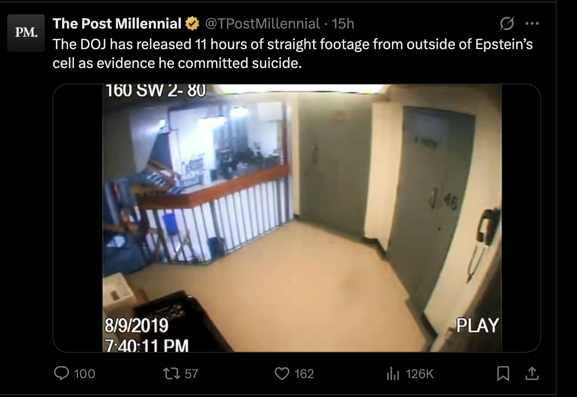The image size is (577, 397).
Task: Click the 100 replies count
Action: (85, 374)
